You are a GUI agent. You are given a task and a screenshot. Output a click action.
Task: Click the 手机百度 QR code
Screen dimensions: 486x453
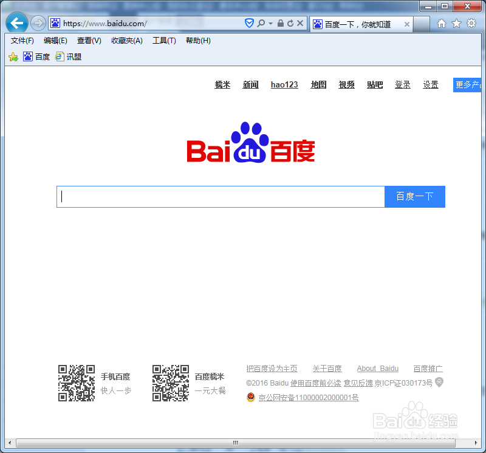(x=77, y=383)
